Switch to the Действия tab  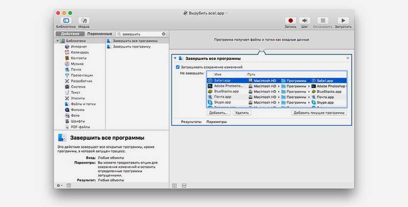tap(70, 34)
